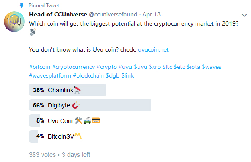Open the #bitcoin hashtag
The image size is (251, 162).
39,67
